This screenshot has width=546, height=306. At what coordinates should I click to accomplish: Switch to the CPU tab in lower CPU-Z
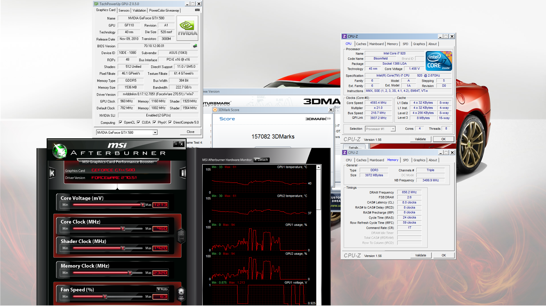(x=349, y=160)
